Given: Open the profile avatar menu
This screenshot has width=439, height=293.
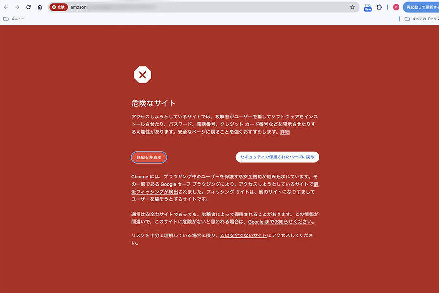Looking at the screenshot, I should click(396, 7).
